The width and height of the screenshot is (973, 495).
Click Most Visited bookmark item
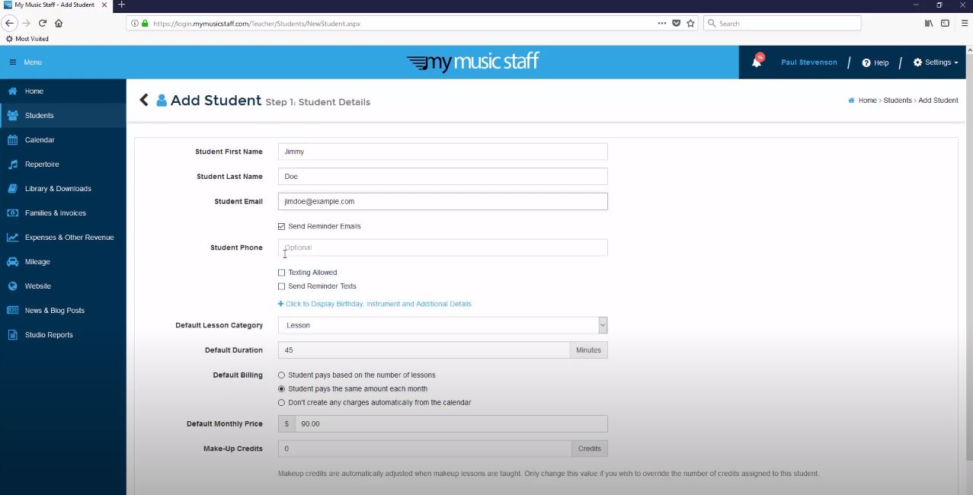coord(27,39)
